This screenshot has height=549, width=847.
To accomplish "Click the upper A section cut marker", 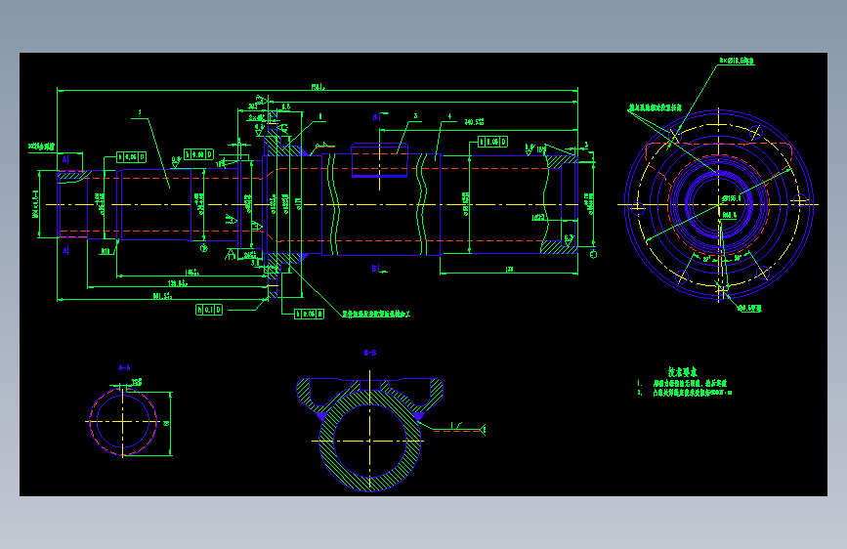I will (65, 159).
